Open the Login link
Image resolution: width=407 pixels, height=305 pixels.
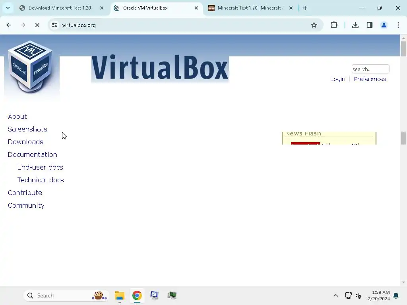pos(338,79)
